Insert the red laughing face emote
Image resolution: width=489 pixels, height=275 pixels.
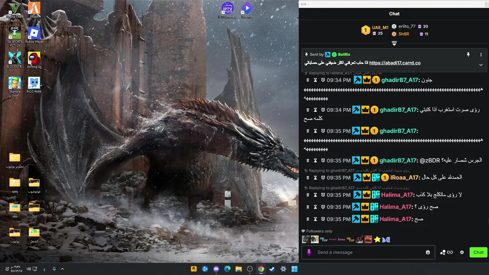coord(368,239)
